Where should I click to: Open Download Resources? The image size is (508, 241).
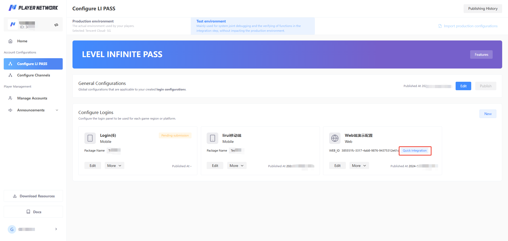point(33,196)
